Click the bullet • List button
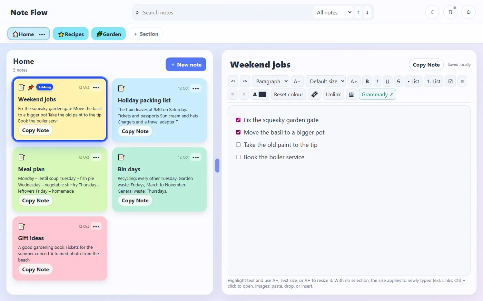The image size is (483, 301). point(413,81)
